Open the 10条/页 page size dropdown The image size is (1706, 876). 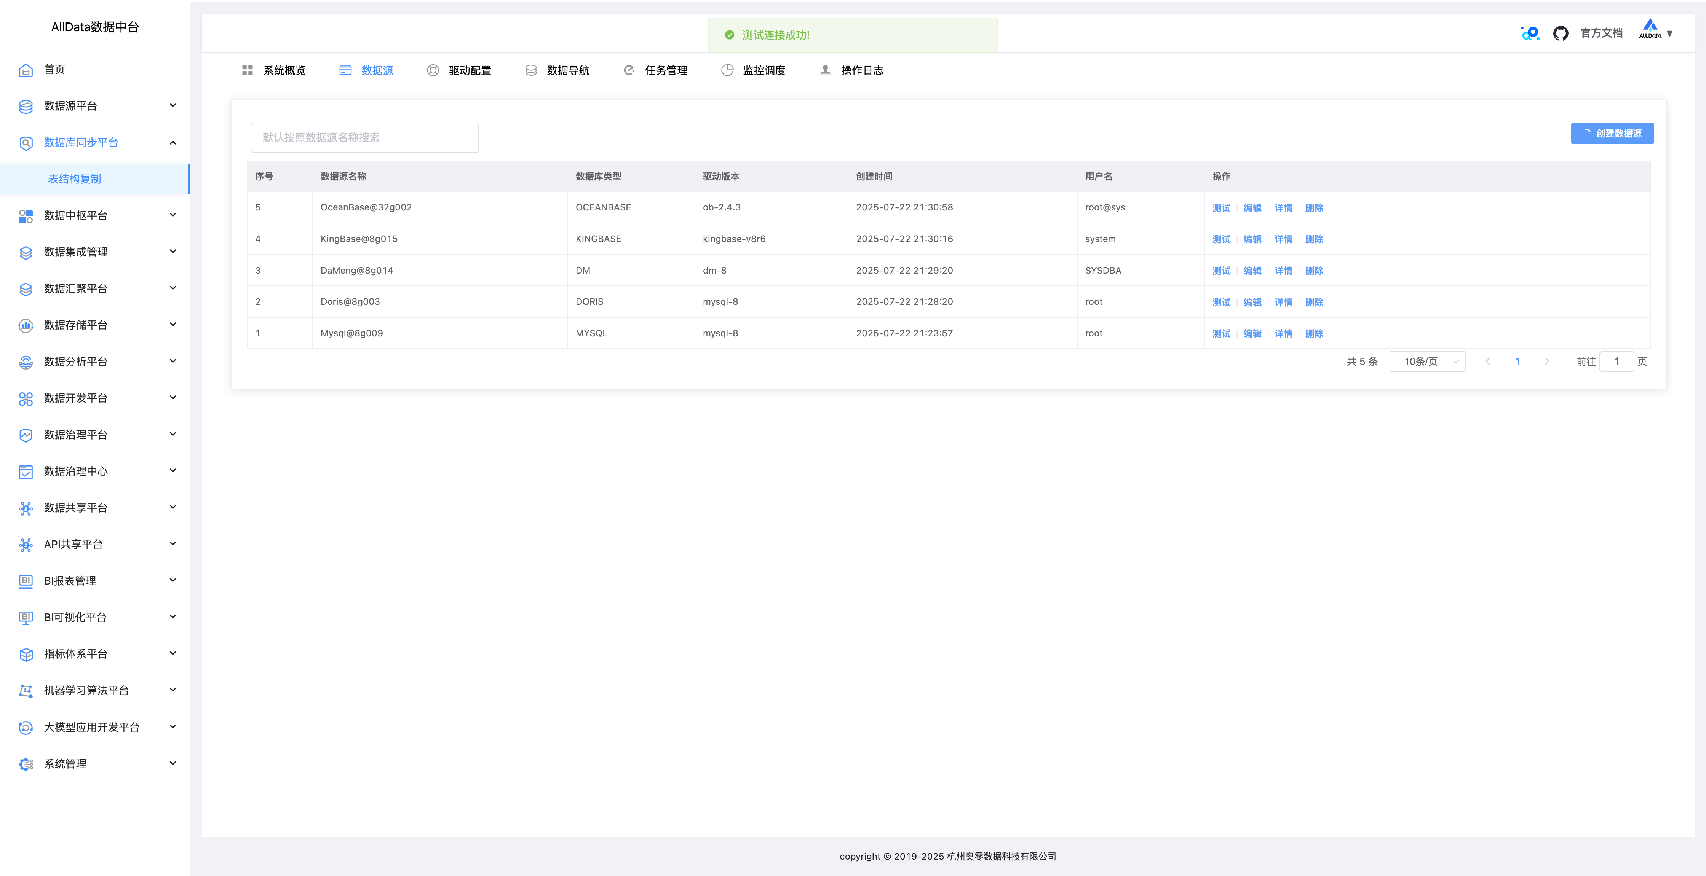1426,361
